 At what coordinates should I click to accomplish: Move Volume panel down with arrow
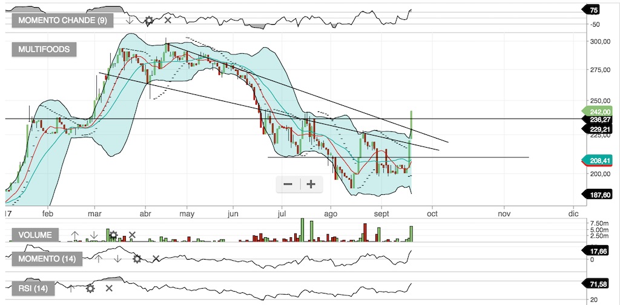tap(94, 235)
